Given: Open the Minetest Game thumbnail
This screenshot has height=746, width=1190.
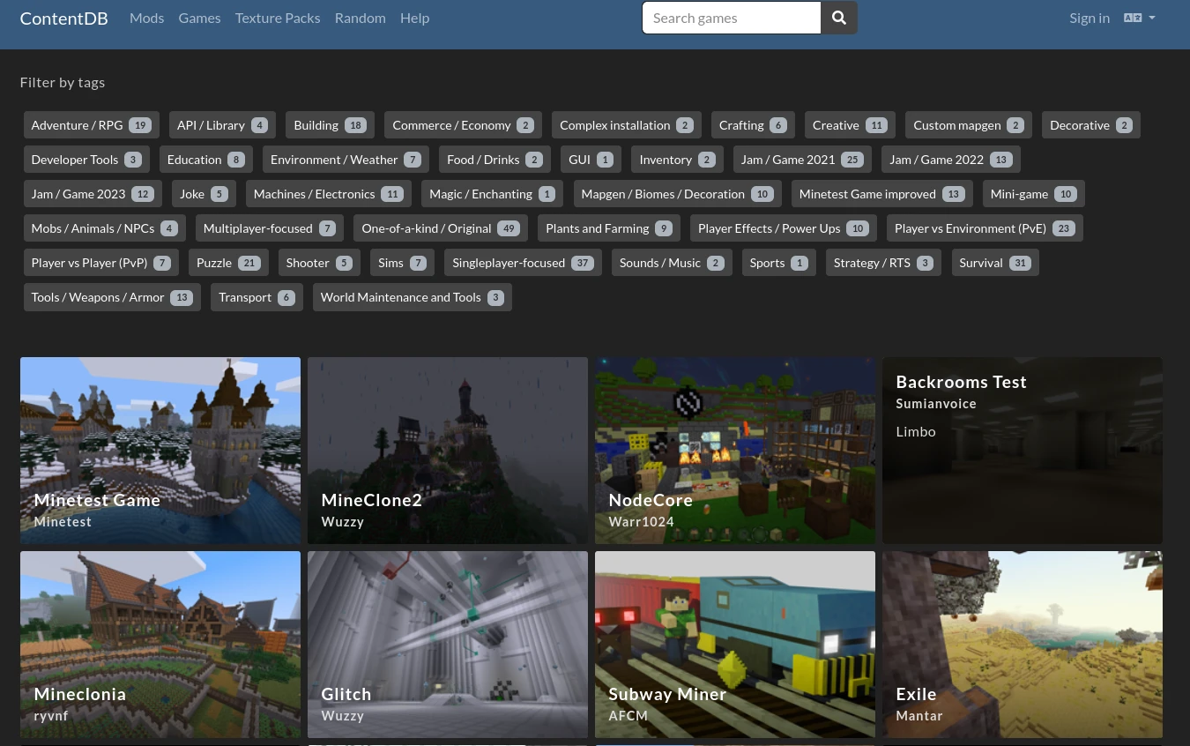Looking at the screenshot, I should coord(160,450).
